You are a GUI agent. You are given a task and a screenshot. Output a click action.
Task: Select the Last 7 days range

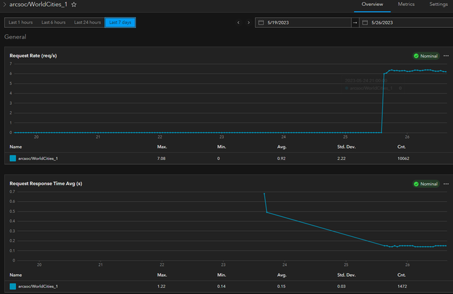click(x=120, y=23)
